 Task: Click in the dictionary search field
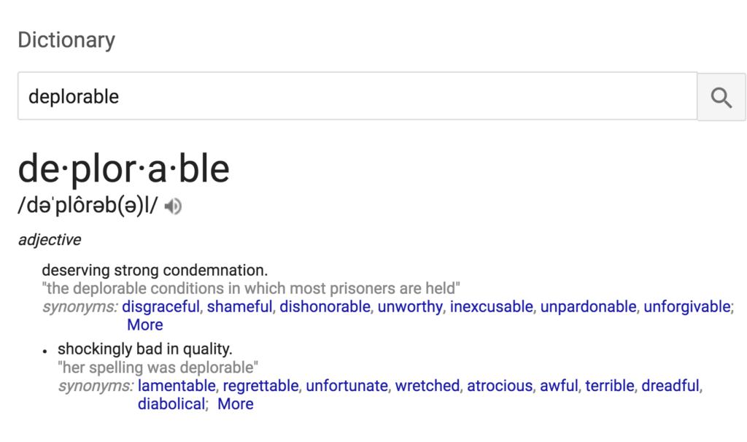coord(357,96)
